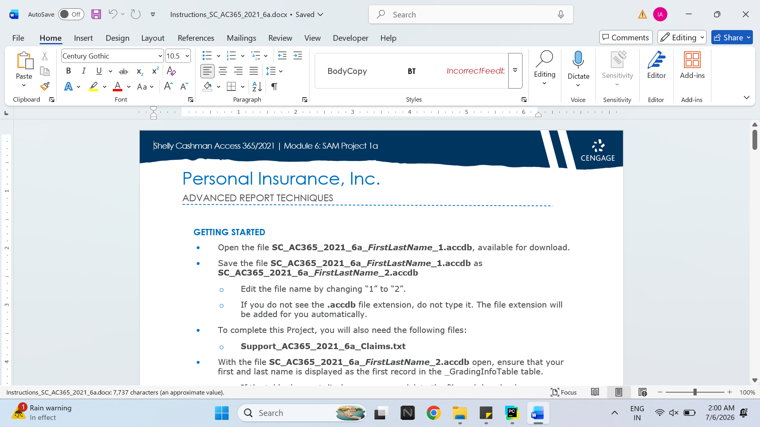The image size is (760, 427).
Task: Switch to Read Mode view icon
Action: [595, 392]
